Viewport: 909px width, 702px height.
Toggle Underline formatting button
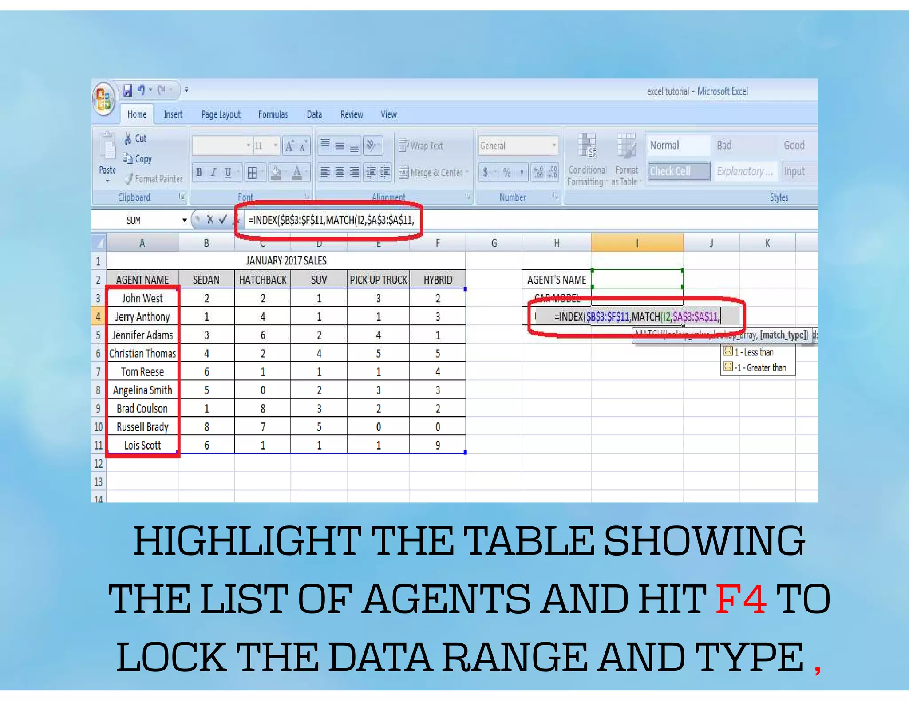click(228, 173)
